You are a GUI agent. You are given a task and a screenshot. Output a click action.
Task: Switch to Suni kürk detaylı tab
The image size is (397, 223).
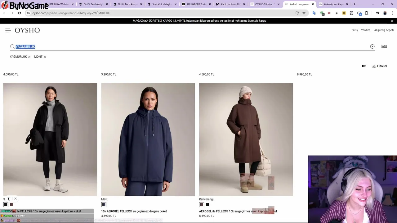click(162, 4)
